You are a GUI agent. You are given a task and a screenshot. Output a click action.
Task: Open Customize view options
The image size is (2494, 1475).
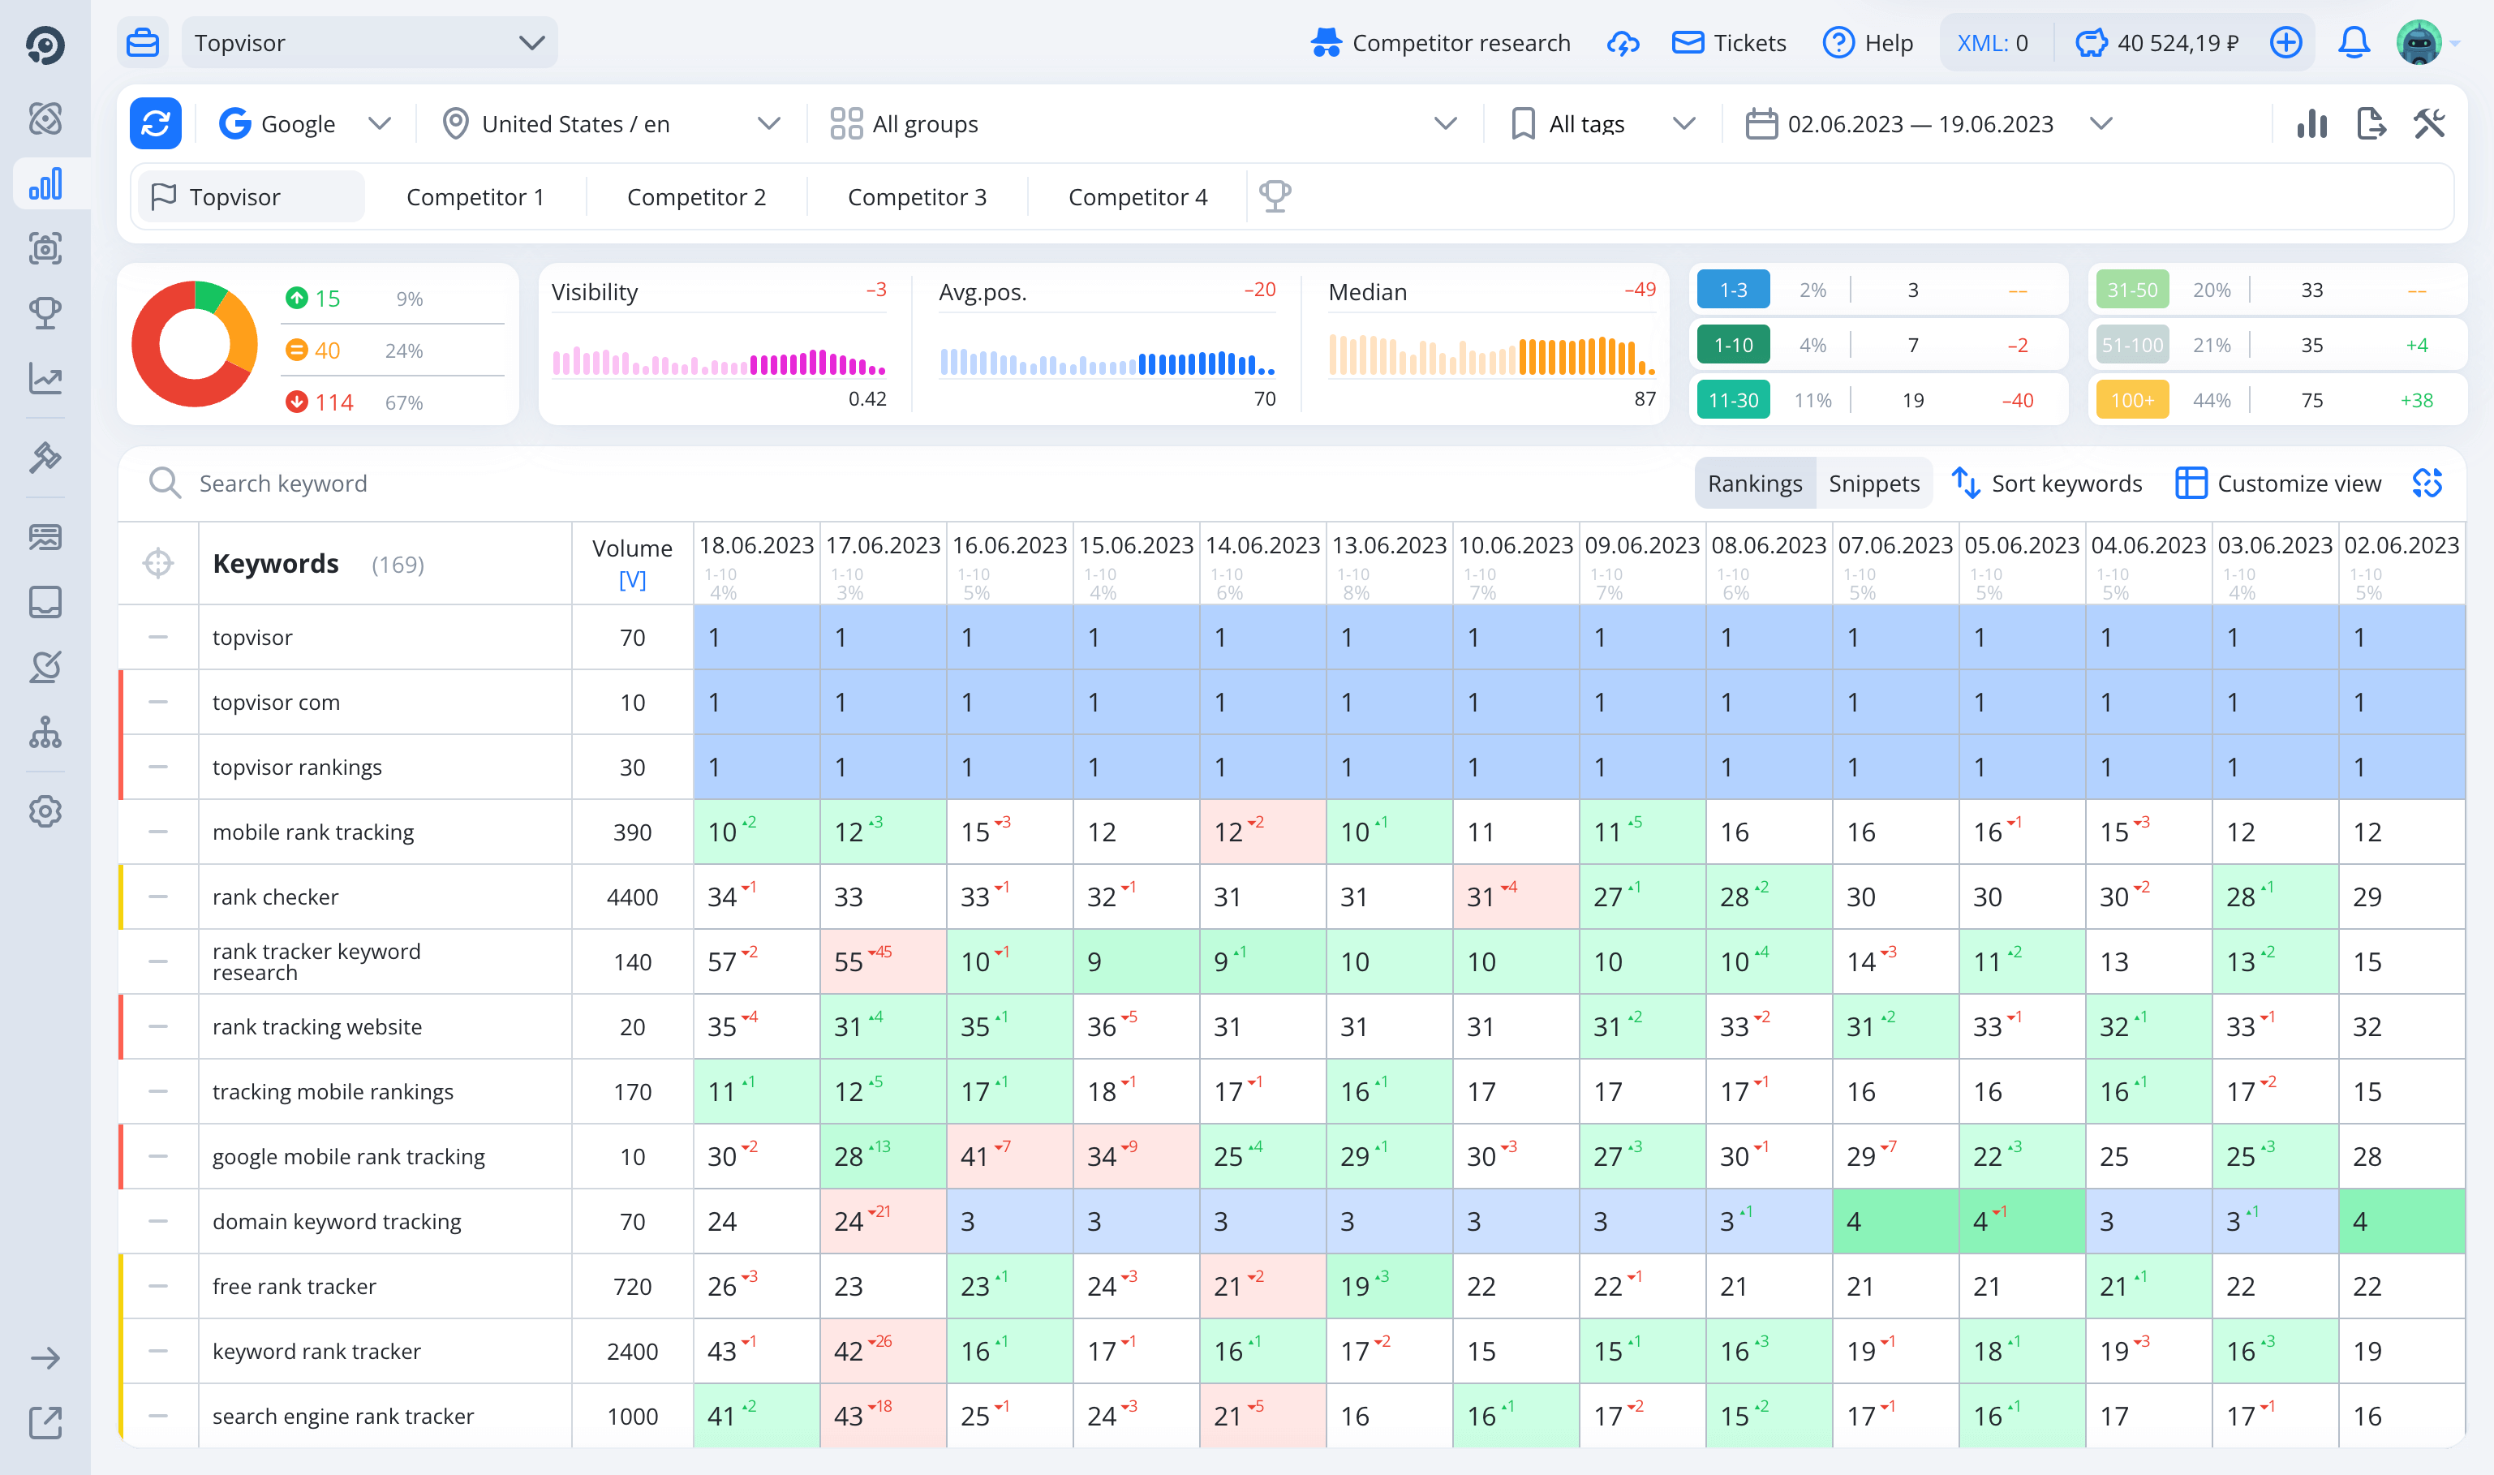2278,484
